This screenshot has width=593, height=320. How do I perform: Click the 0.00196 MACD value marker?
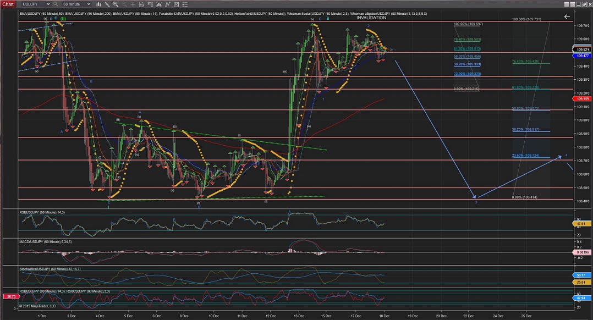[582, 252]
